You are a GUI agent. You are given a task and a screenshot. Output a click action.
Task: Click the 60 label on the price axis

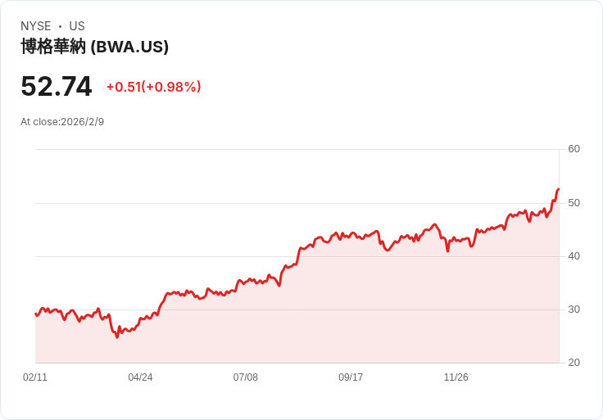(574, 149)
